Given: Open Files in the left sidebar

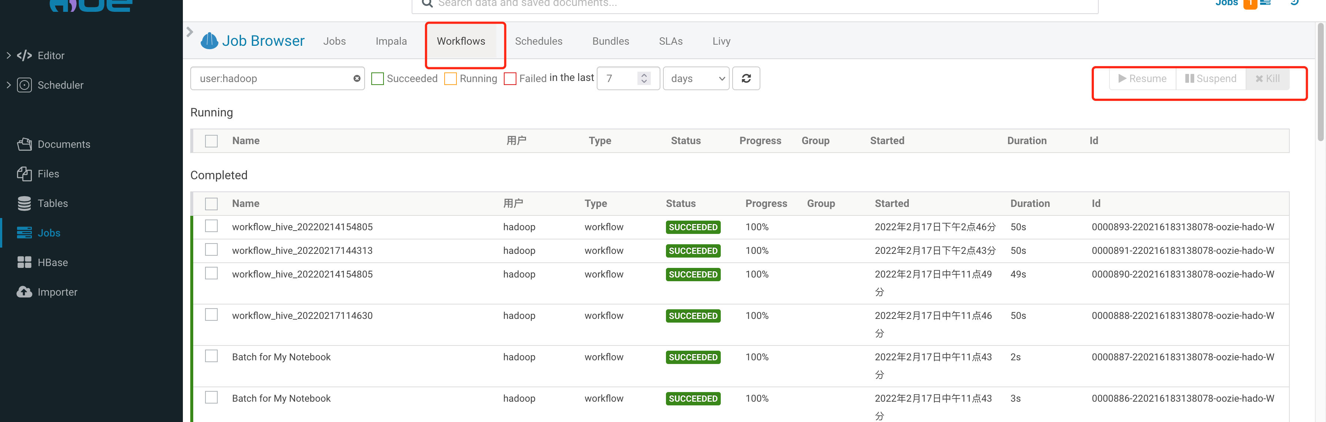Looking at the screenshot, I should (x=24, y=174).
